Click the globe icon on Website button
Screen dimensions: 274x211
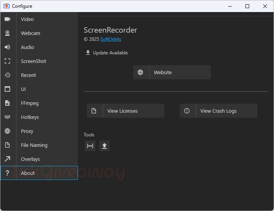click(140, 72)
